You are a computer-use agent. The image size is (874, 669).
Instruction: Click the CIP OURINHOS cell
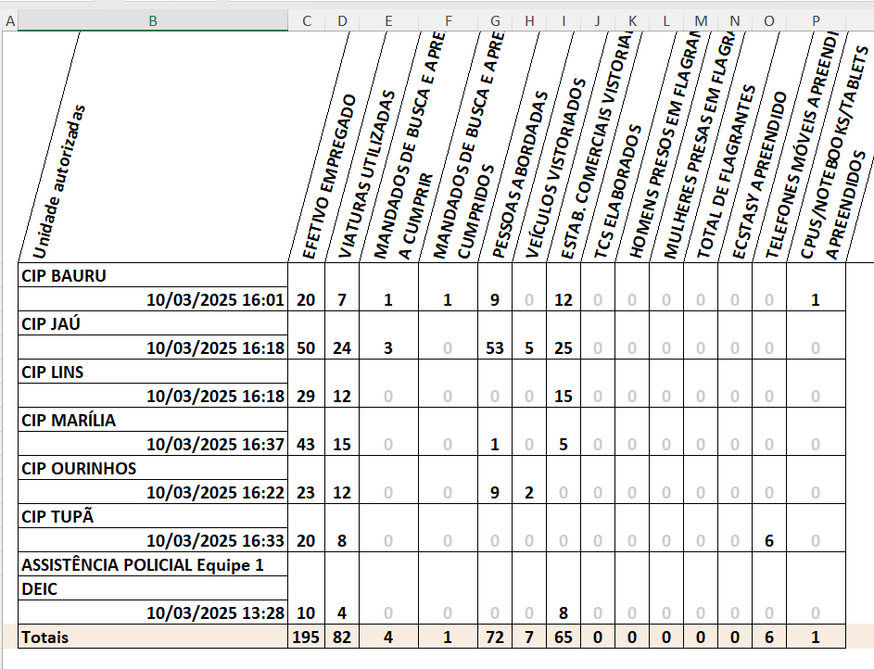153,468
